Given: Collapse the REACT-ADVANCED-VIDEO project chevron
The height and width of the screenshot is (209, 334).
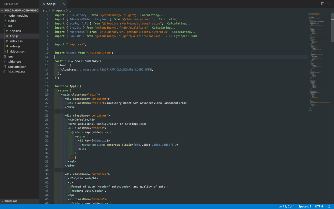Looking at the screenshot, I should [x=3, y=10].
